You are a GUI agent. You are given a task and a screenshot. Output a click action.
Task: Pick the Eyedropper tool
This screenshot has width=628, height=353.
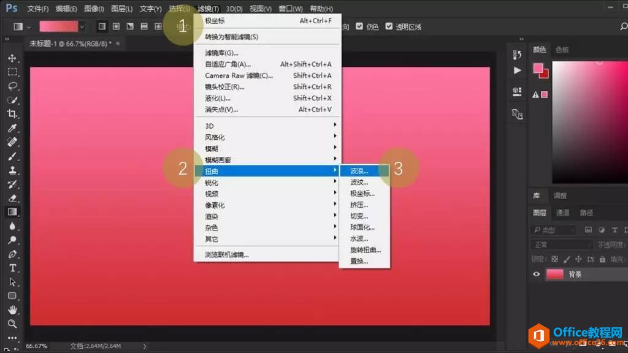pyautogui.click(x=12, y=129)
